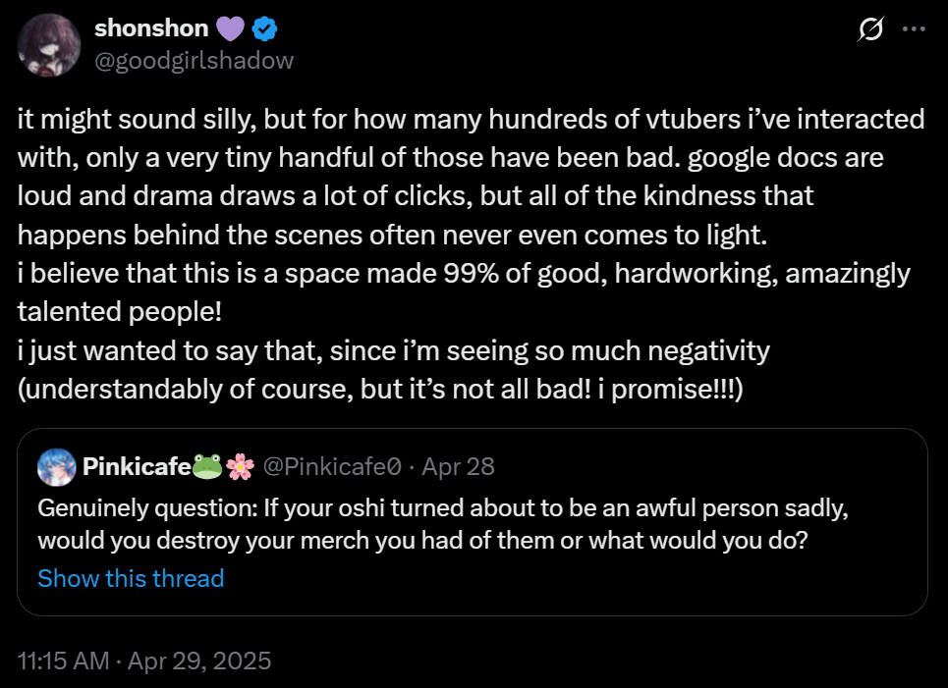Open the three-dot more options menu
Viewport: 948px width, 688px height.
(914, 30)
